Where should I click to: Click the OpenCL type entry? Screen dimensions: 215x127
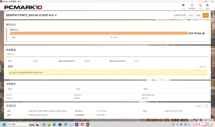click(x=77, y=98)
